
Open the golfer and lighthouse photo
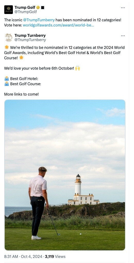(65, 175)
